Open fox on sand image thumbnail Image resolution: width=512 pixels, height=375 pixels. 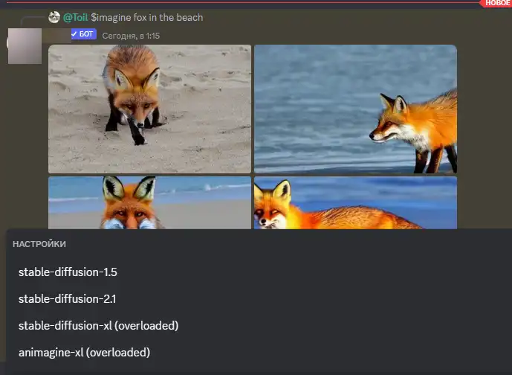pyautogui.click(x=149, y=109)
